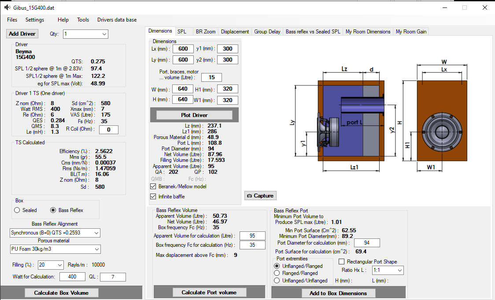Click the camera Capture button
Screen dimensions: 495x300
(x=260, y=196)
